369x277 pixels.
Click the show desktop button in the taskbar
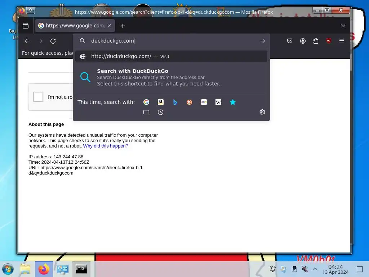tap(360, 269)
